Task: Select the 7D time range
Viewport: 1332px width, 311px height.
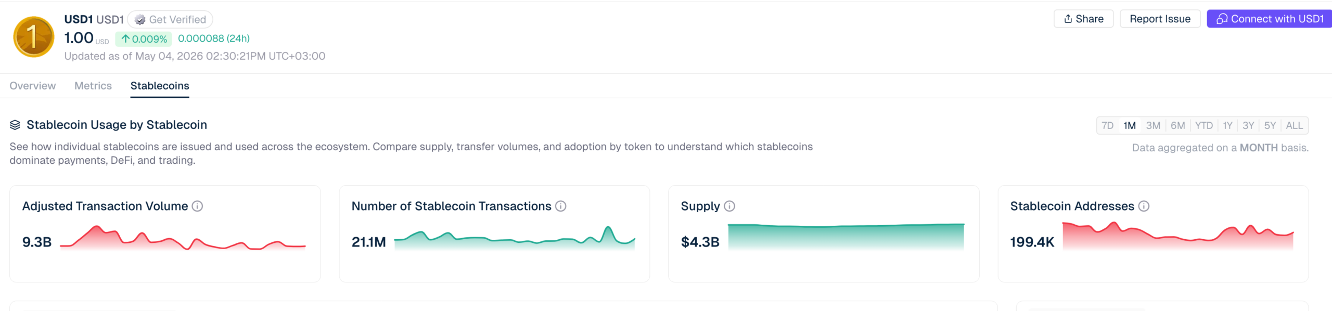Action: (x=1108, y=125)
